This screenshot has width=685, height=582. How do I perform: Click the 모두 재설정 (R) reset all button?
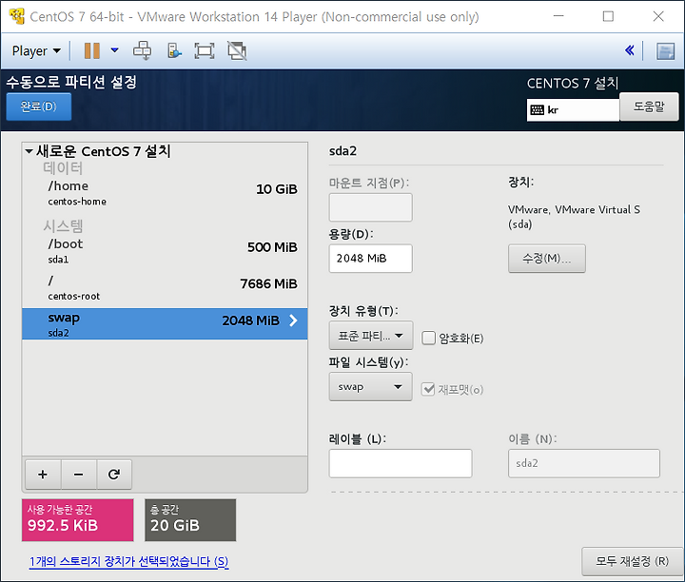pos(632,561)
